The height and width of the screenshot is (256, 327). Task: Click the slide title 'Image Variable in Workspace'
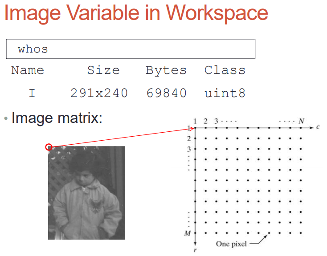pos(136,13)
